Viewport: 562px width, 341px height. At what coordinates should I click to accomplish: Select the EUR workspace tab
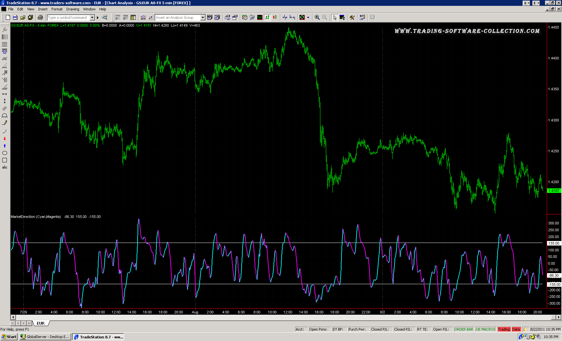click(x=41, y=323)
